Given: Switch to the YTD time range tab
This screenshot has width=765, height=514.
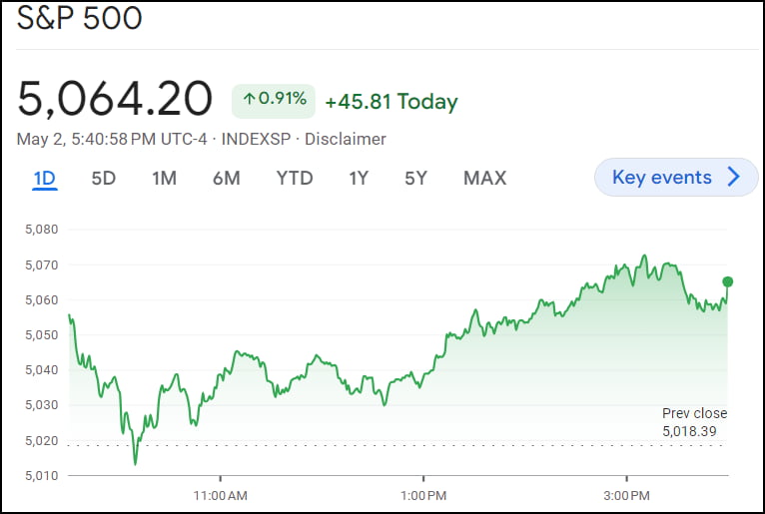Looking at the screenshot, I should pos(295,178).
